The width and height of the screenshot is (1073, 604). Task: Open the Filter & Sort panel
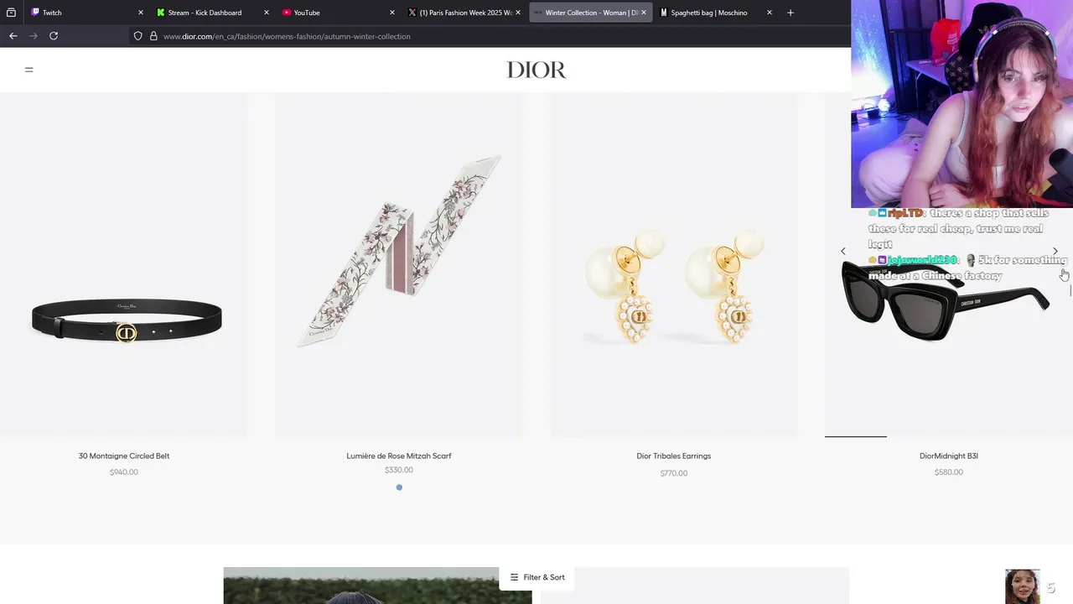tap(537, 577)
